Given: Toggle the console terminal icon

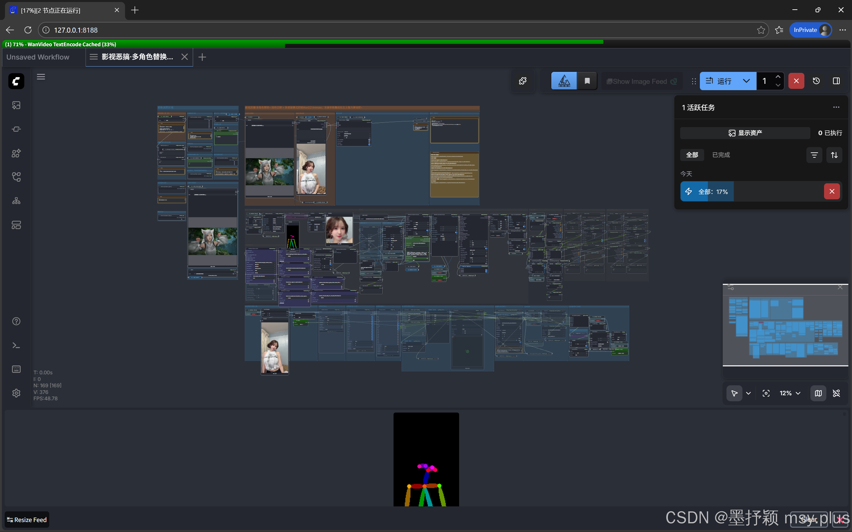Looking at the screenshot, I should point(16,346).
